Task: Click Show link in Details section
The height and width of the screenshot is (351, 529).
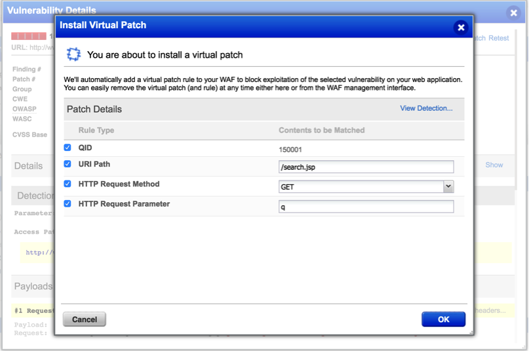Action: 494,165
